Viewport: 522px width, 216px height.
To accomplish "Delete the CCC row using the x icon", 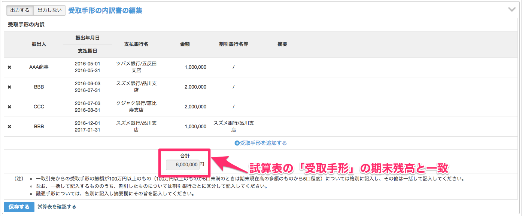I will click(x=9, y=107).
